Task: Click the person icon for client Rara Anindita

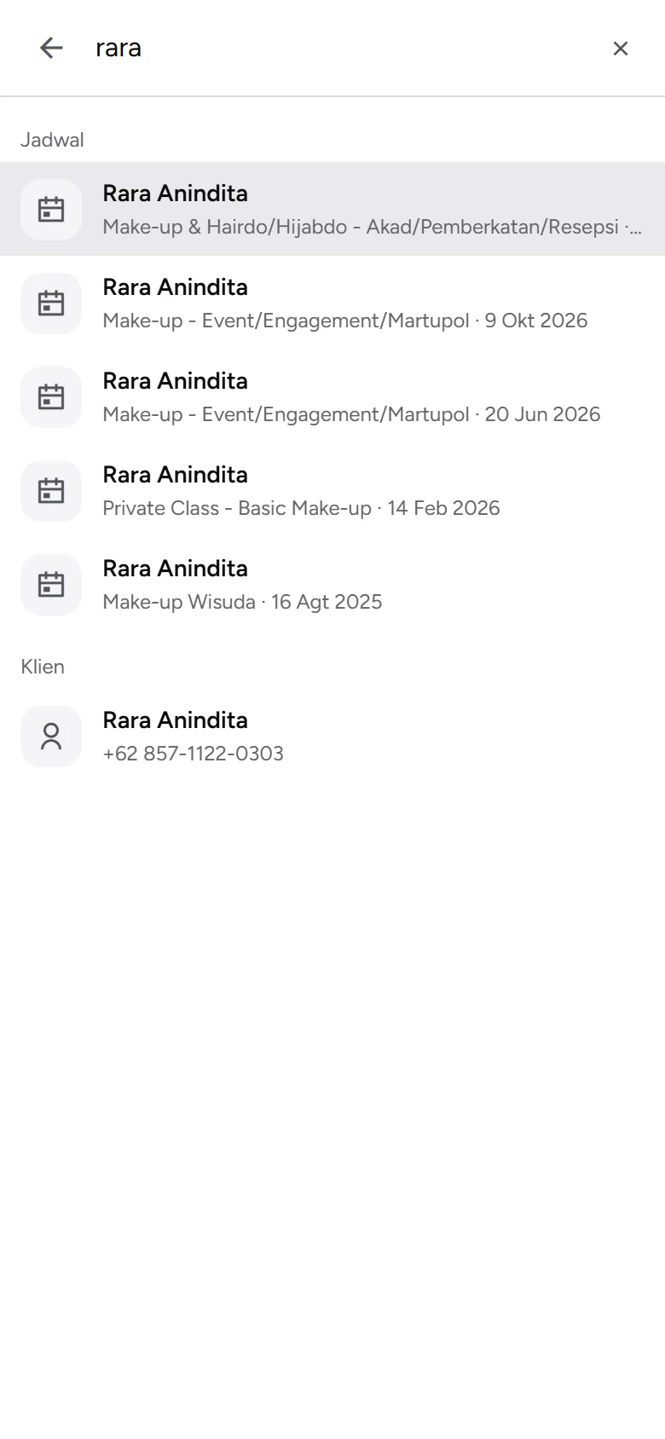Action: point(51,736)
